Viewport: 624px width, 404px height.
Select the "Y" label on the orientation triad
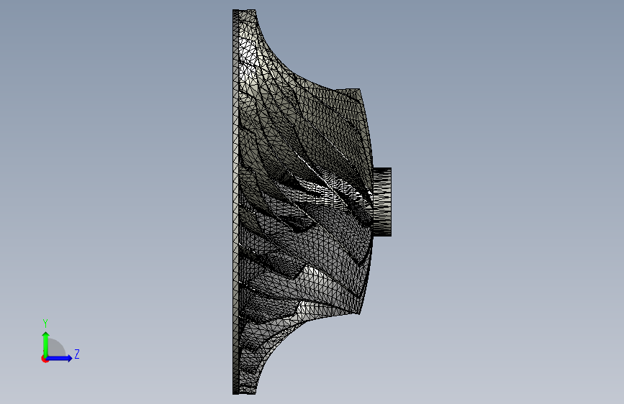click(45, 323)
